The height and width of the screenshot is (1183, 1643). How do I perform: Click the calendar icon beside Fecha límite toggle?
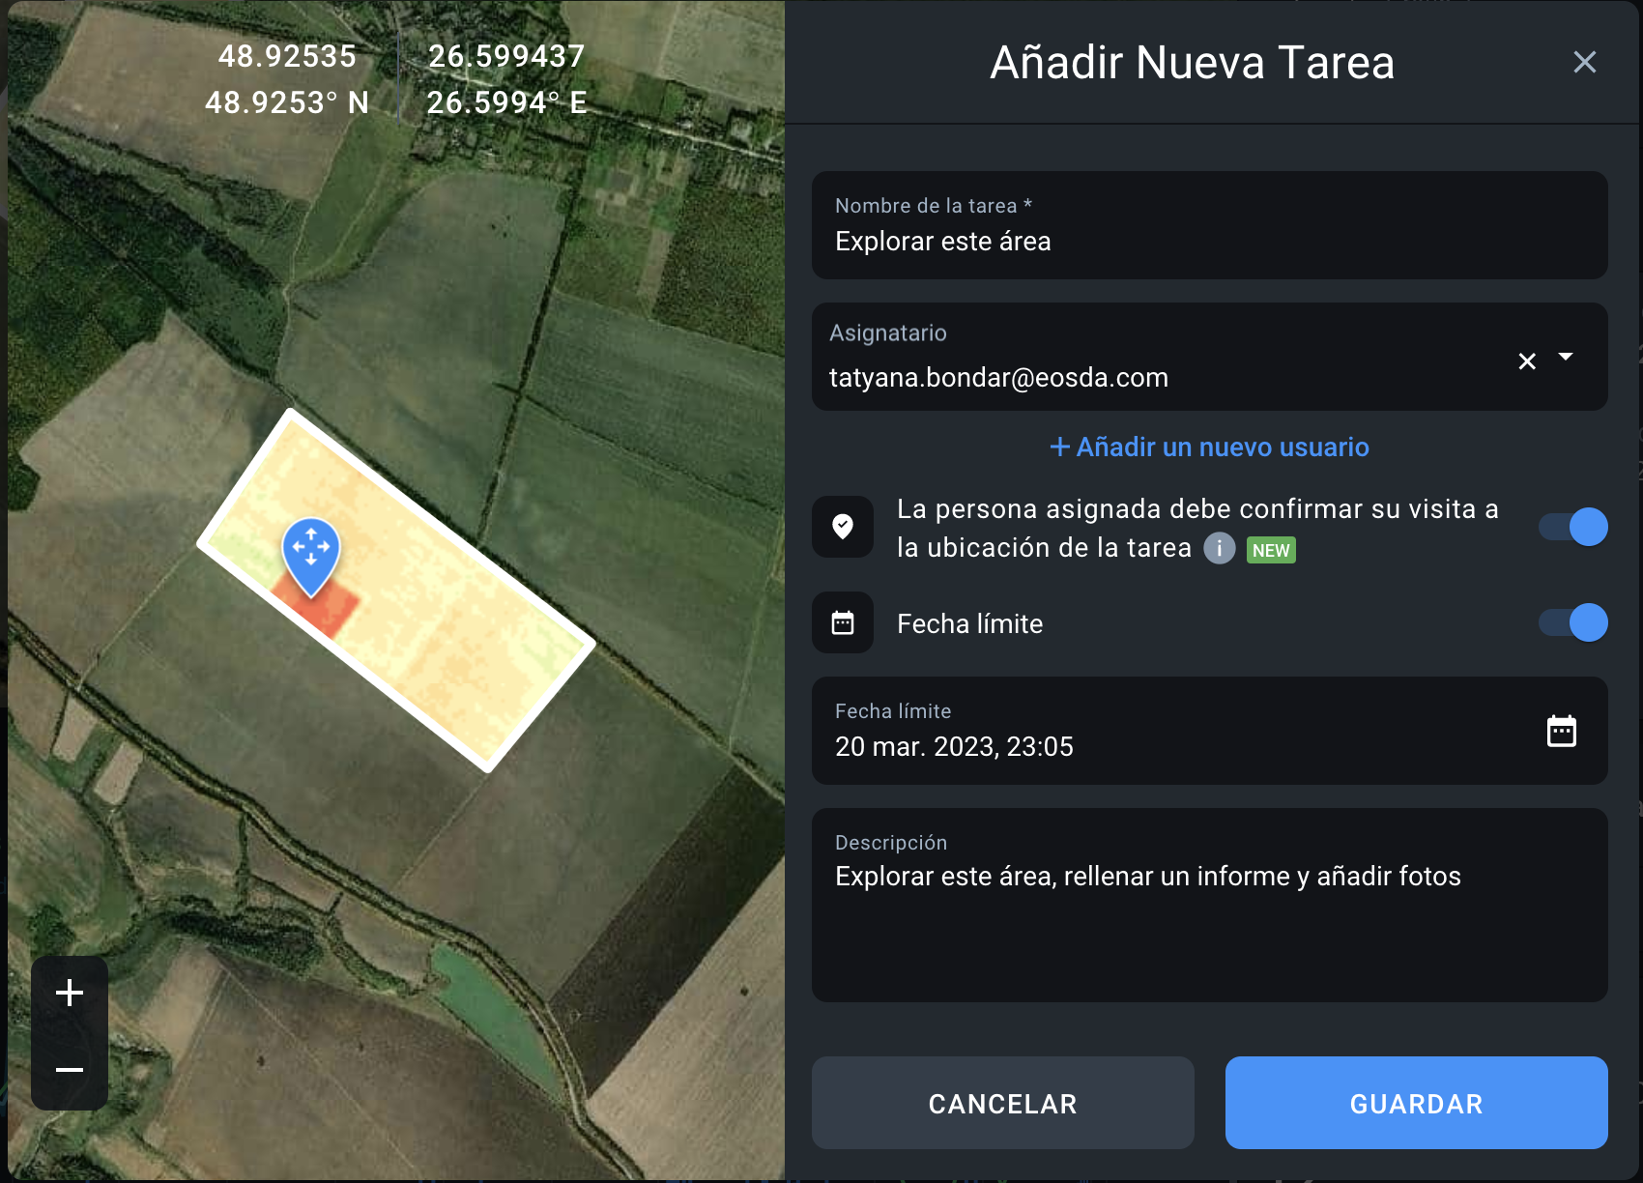(x=843, y=623)
